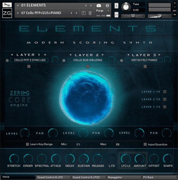Toggle Learn Key Range checkbox
The width and height of the screenshot is (178, 180).
point(27,144)
